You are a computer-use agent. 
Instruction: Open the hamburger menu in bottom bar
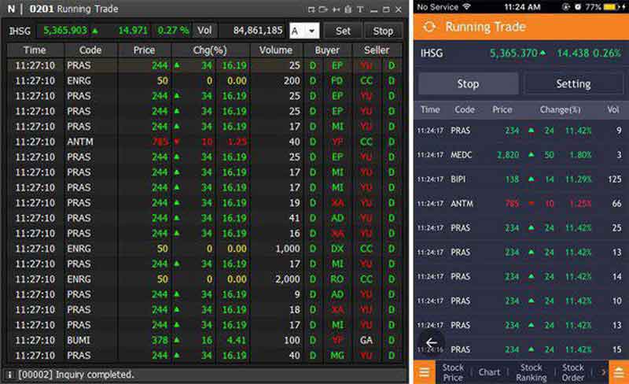pyautogui.click(x=425, y=372)
